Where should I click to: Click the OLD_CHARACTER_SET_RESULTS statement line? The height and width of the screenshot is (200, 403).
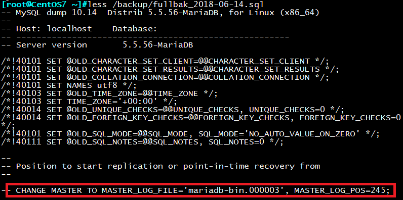click(170, 69)
